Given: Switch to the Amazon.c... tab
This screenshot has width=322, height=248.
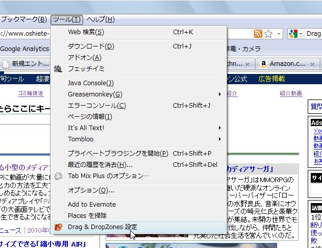Looking at the screenshot, I should point(287,64).
